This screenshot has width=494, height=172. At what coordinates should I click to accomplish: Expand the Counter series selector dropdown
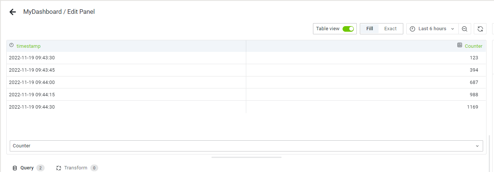click(246, 146)
